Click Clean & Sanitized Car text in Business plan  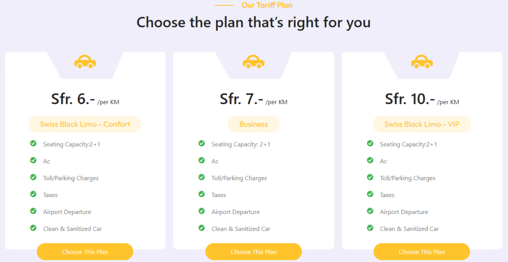241,229
